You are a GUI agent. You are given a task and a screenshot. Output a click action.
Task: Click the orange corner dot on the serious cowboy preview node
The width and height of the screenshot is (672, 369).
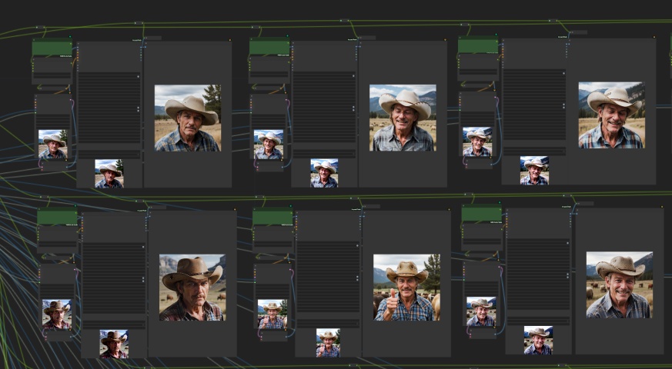[230, 40]
